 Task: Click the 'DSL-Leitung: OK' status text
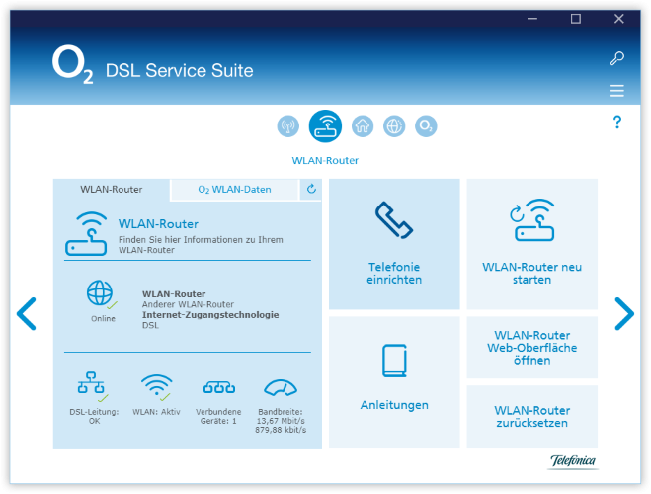click(x=94, y=416)
